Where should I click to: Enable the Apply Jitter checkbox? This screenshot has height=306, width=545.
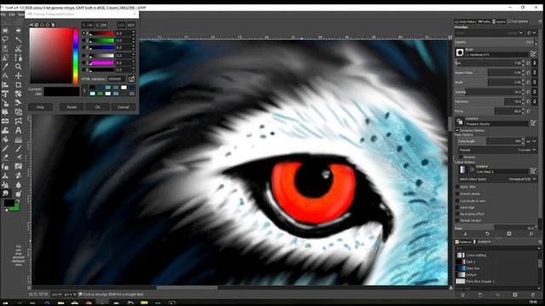pyautogui.click(x=457, y=187)
